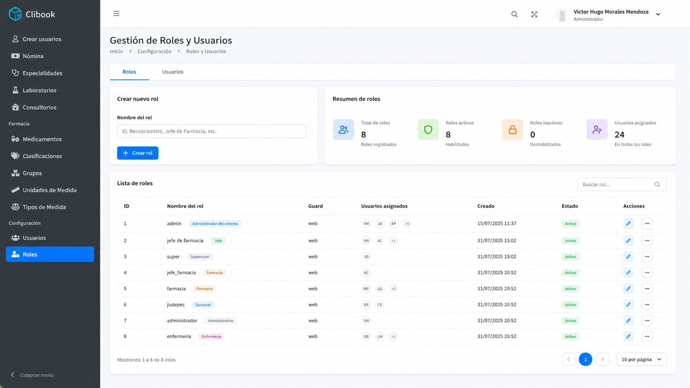Image resolution: width=690 pixels, height=388 pixels.
Task: Open more actions for enfermeria role
Action: [x=647, y=336]
